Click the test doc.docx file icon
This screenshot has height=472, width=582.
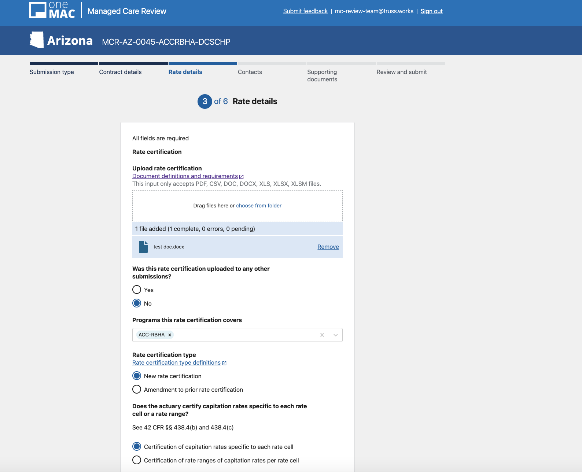tap(143, 247)
